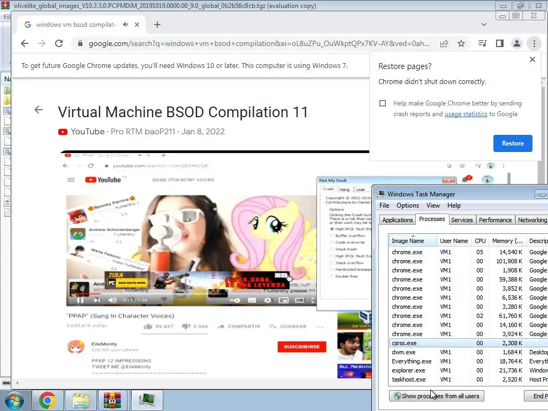
Task: Click the share page icon in address bar
Action: pos(444,43)
